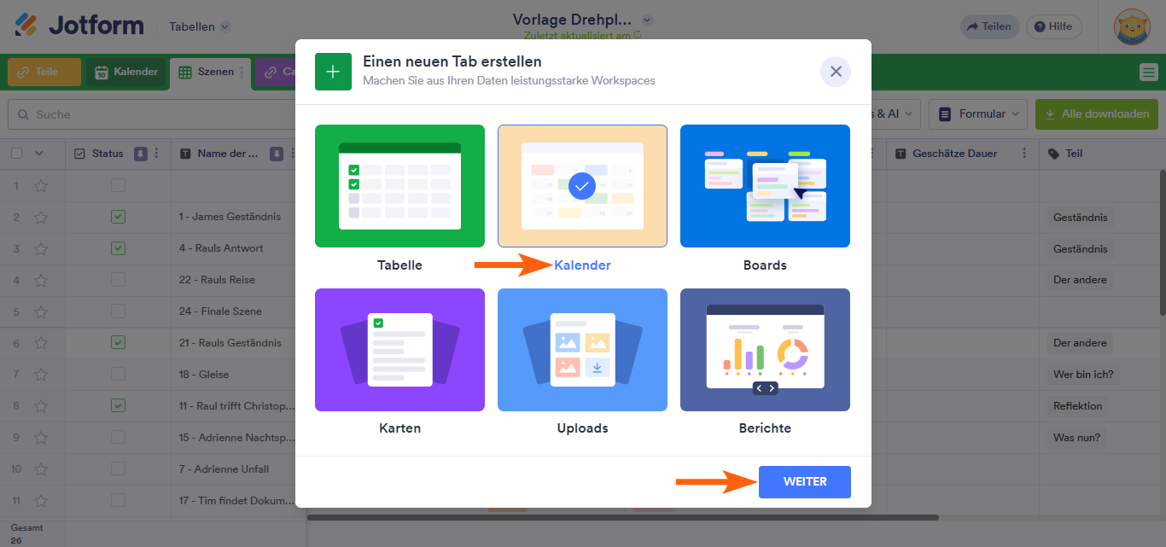This screenshot has width=1166, height=547.
Task: Star row 7
Action: [x=40, y=375]
